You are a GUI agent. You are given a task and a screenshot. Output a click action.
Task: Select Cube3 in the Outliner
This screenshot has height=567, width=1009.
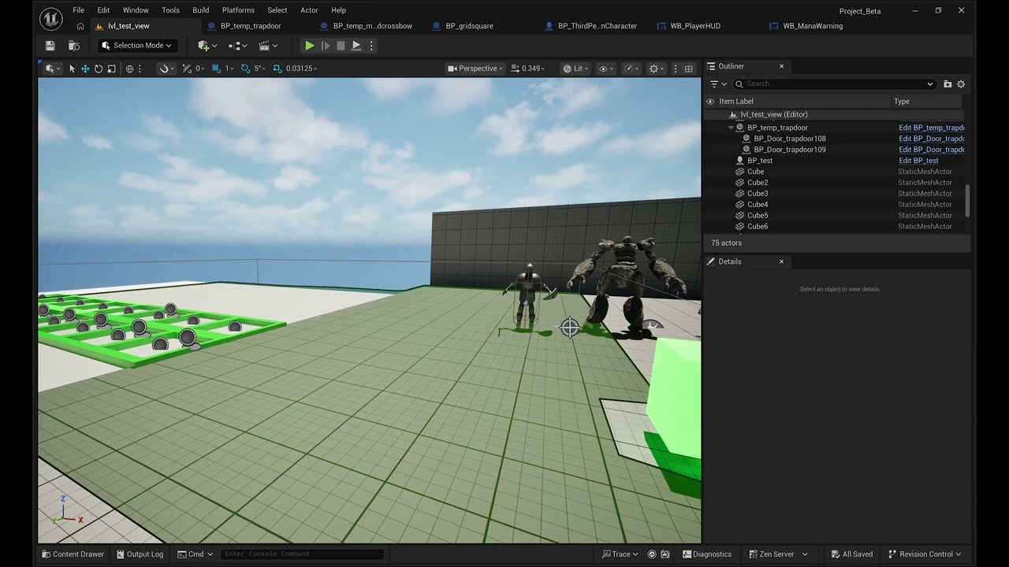click(758, 194)
